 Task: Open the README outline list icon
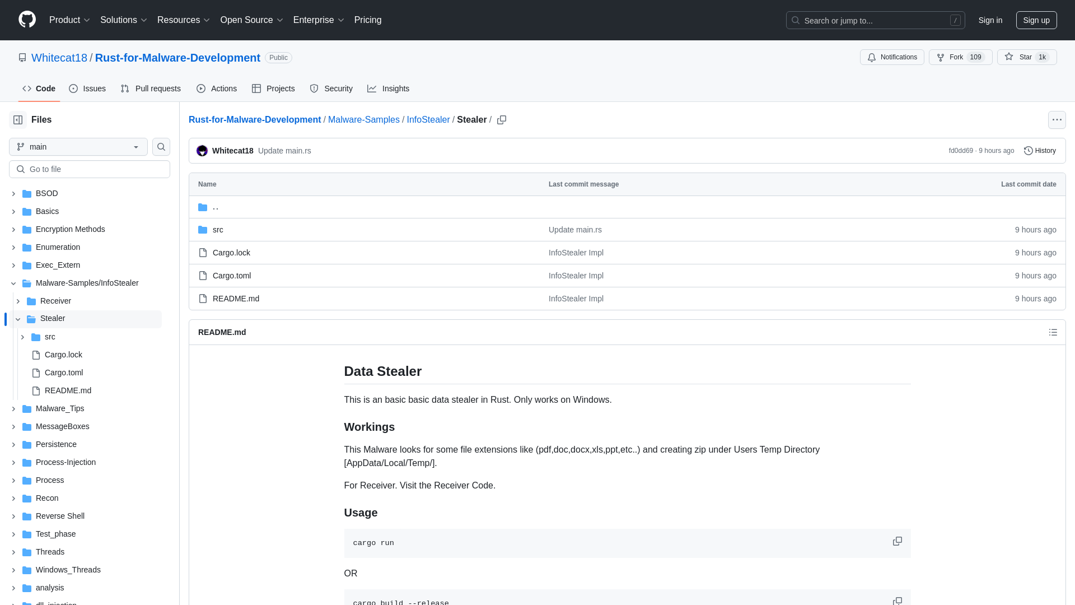pyautogui.click(x=1053, y=332)
